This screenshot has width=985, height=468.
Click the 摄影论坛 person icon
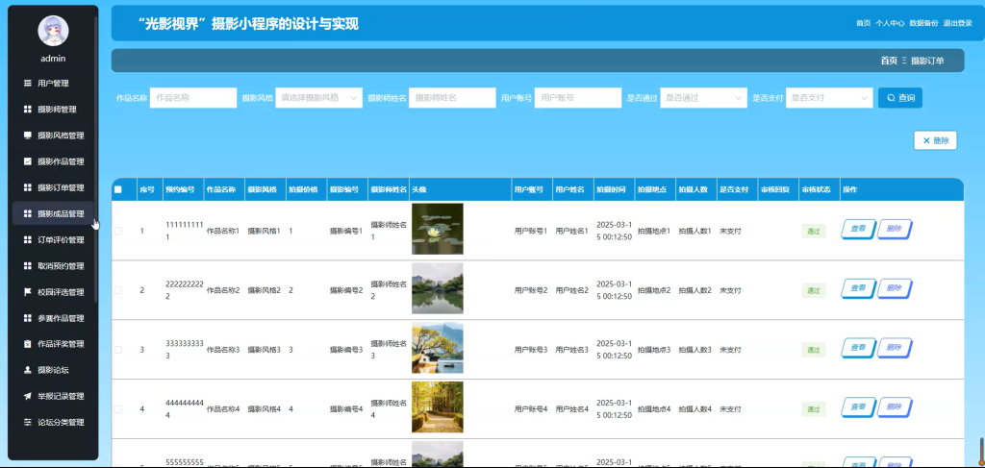(x=28, y=370)
